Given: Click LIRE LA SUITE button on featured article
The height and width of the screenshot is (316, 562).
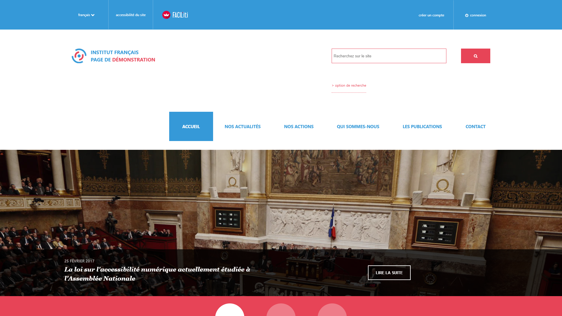Looking at the screenshot, I should pyautogui.click(x=389, y=272).
